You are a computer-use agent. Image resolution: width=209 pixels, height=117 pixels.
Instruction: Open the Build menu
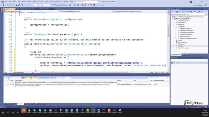coord(30,2)
